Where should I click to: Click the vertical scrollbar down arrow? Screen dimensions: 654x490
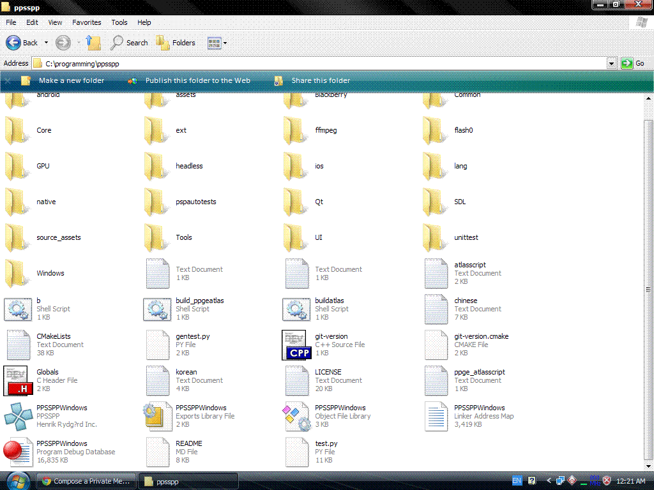pos(649,466)
